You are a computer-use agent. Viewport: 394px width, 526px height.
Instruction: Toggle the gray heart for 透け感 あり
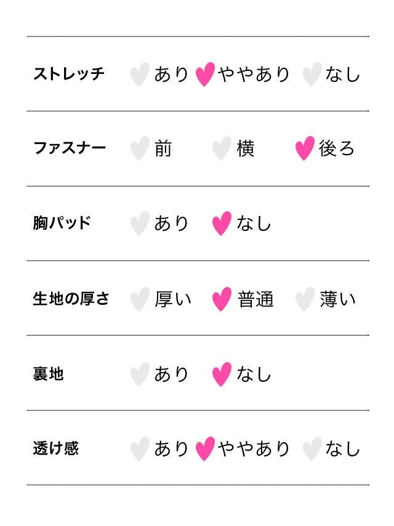(x=140, y=449)
